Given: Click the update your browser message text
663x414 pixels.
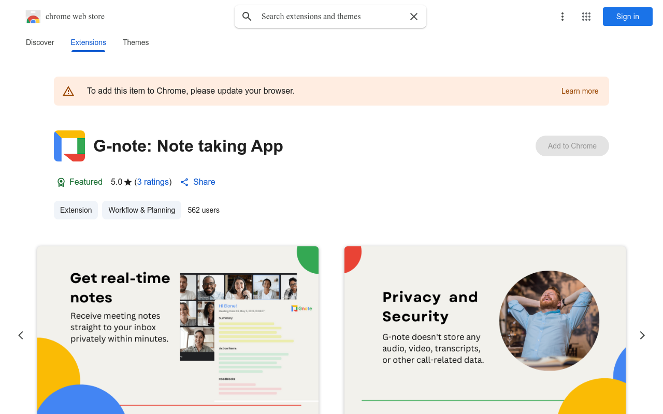Looking at the screenshot, I should 191,91.
